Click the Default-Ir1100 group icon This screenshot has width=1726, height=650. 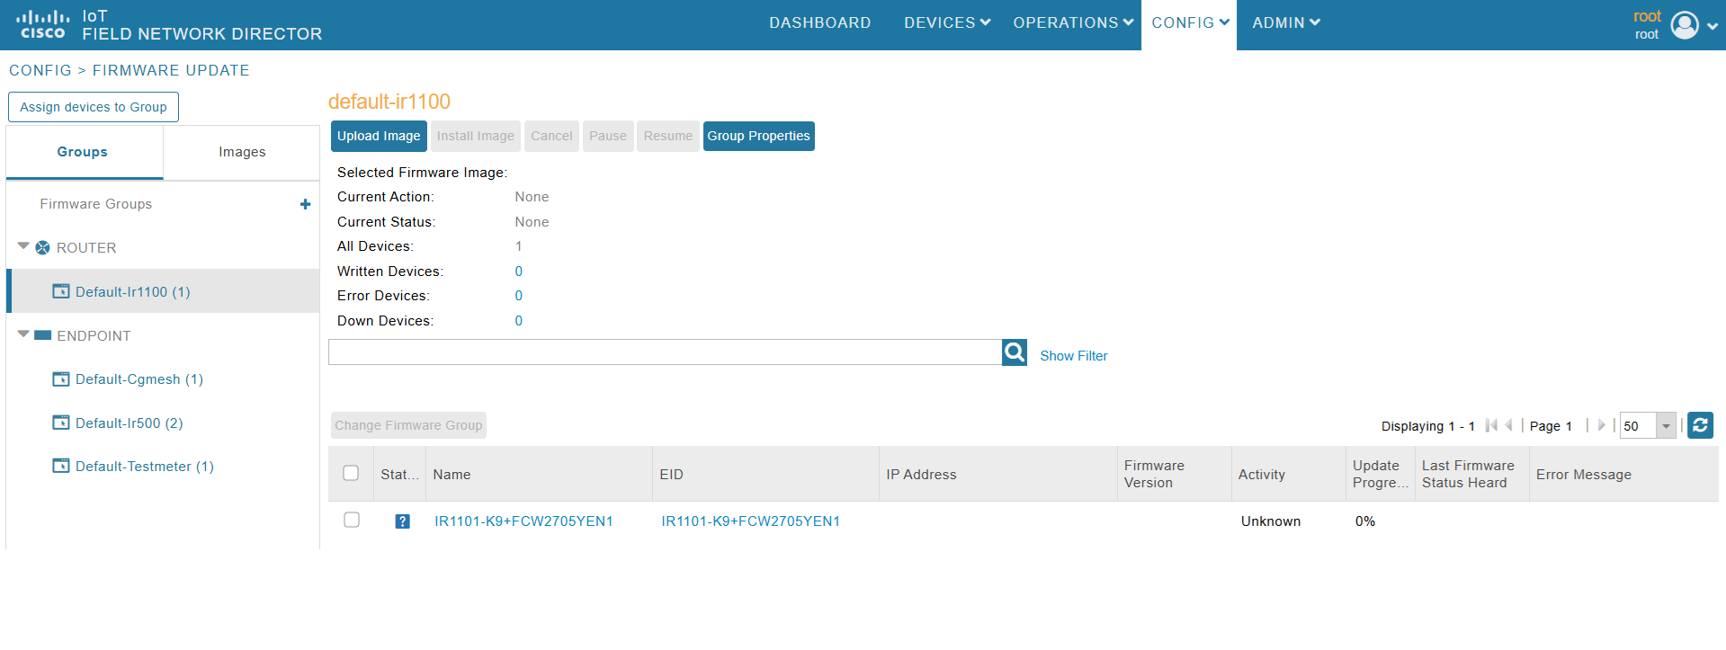[x=61, y=291]
